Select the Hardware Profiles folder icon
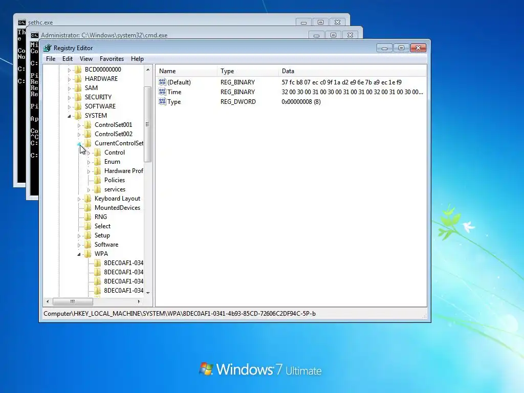524x393 pixels. click(98, 171)
